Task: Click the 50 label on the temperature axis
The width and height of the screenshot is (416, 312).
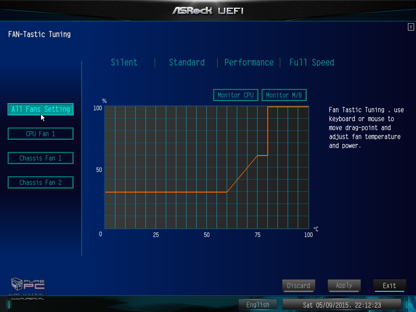Action: (207, 235)
